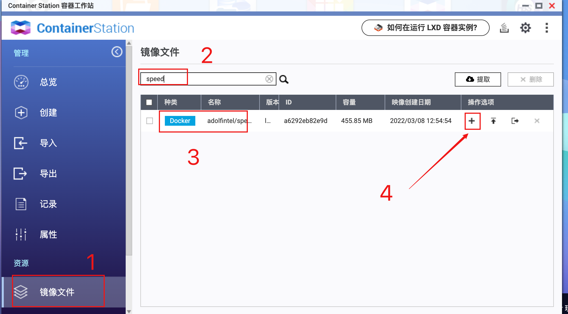Click the 提取 pull button
This screenshot has width=568, height=314.
point(478,79)
